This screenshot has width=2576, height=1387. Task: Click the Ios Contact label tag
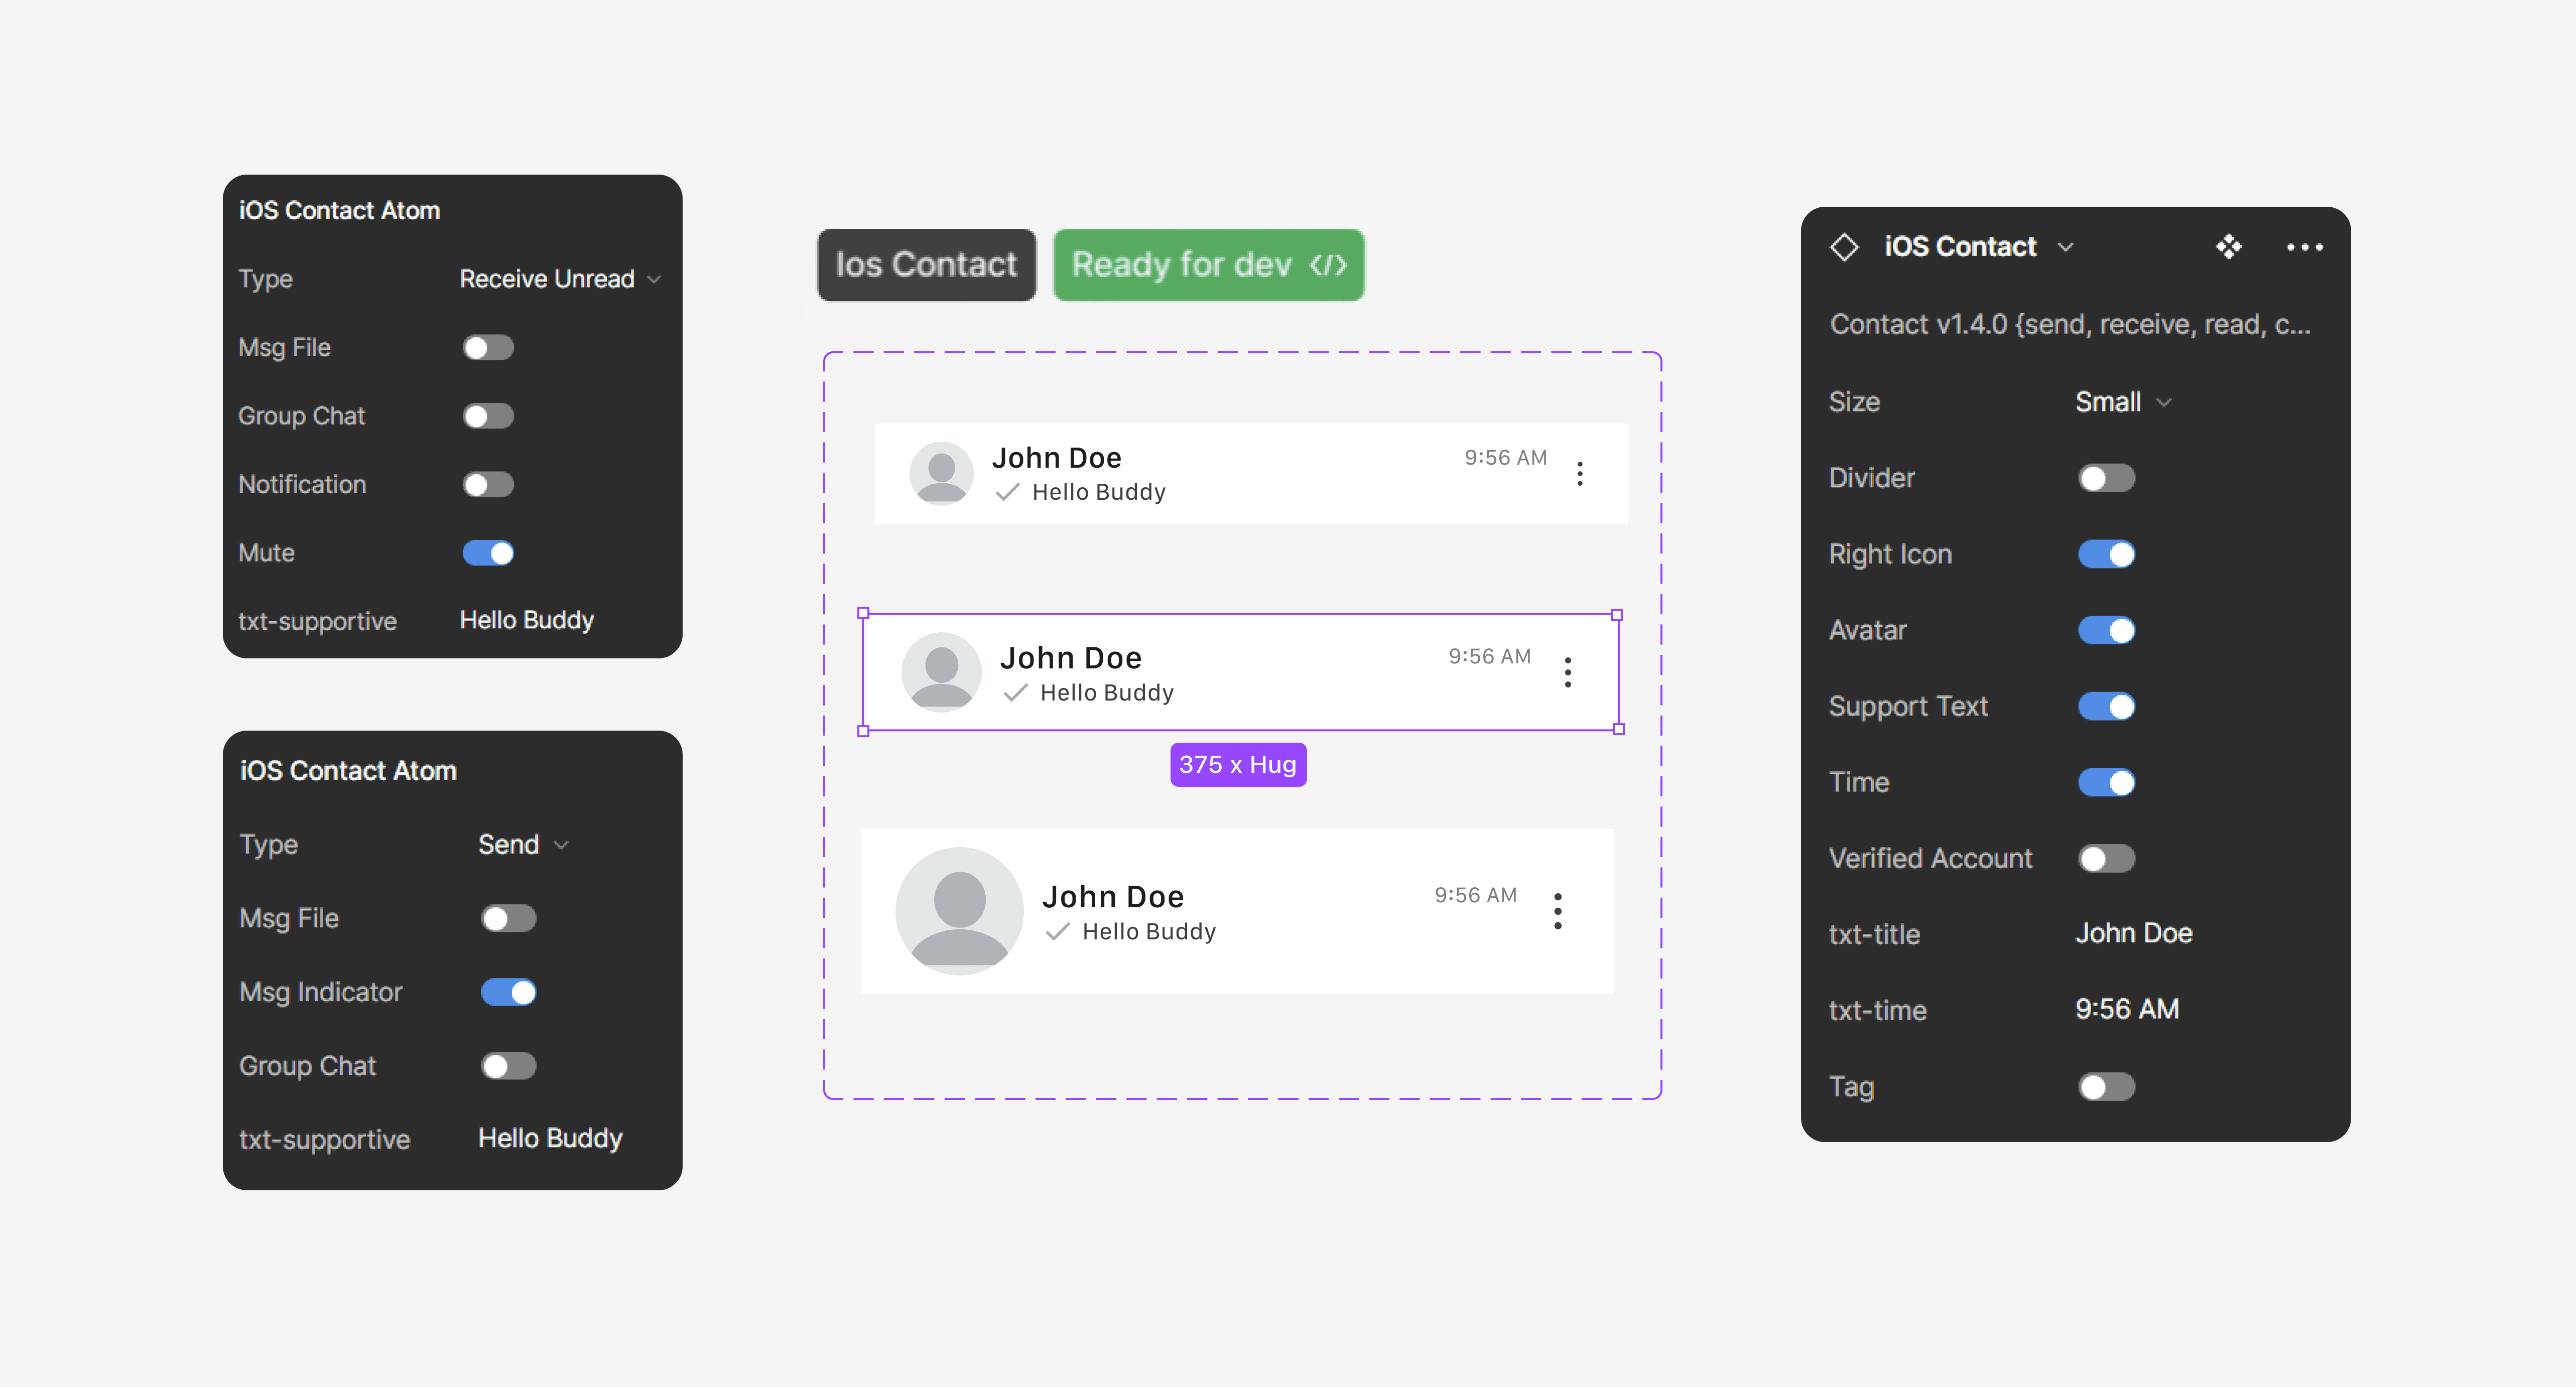tap(926, 265)
